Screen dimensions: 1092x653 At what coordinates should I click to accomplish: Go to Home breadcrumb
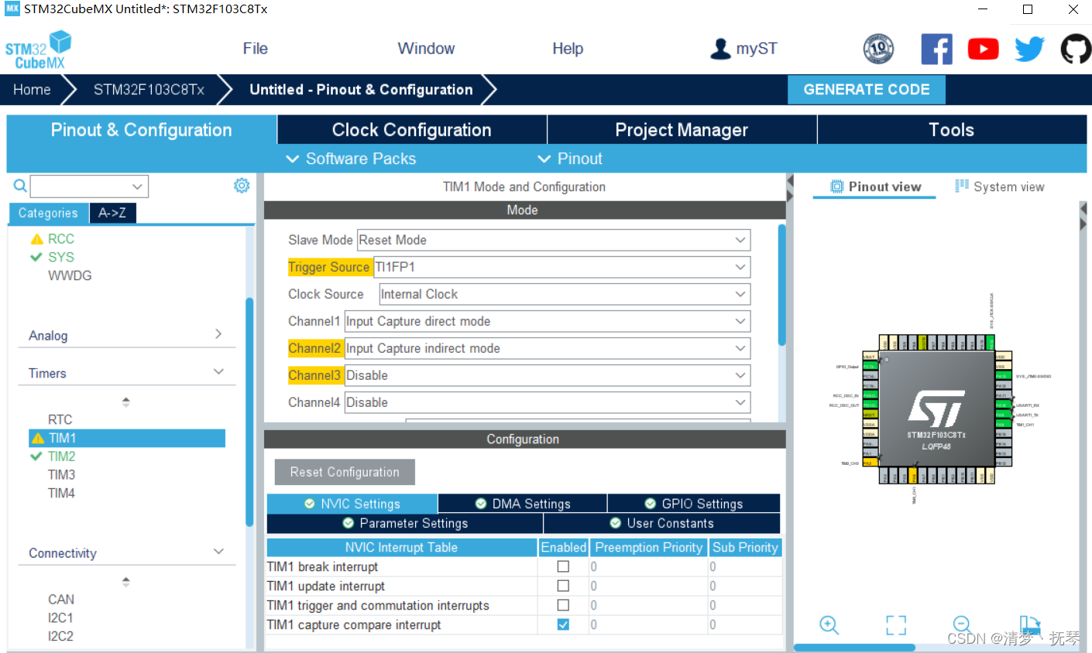coord(32,90)
